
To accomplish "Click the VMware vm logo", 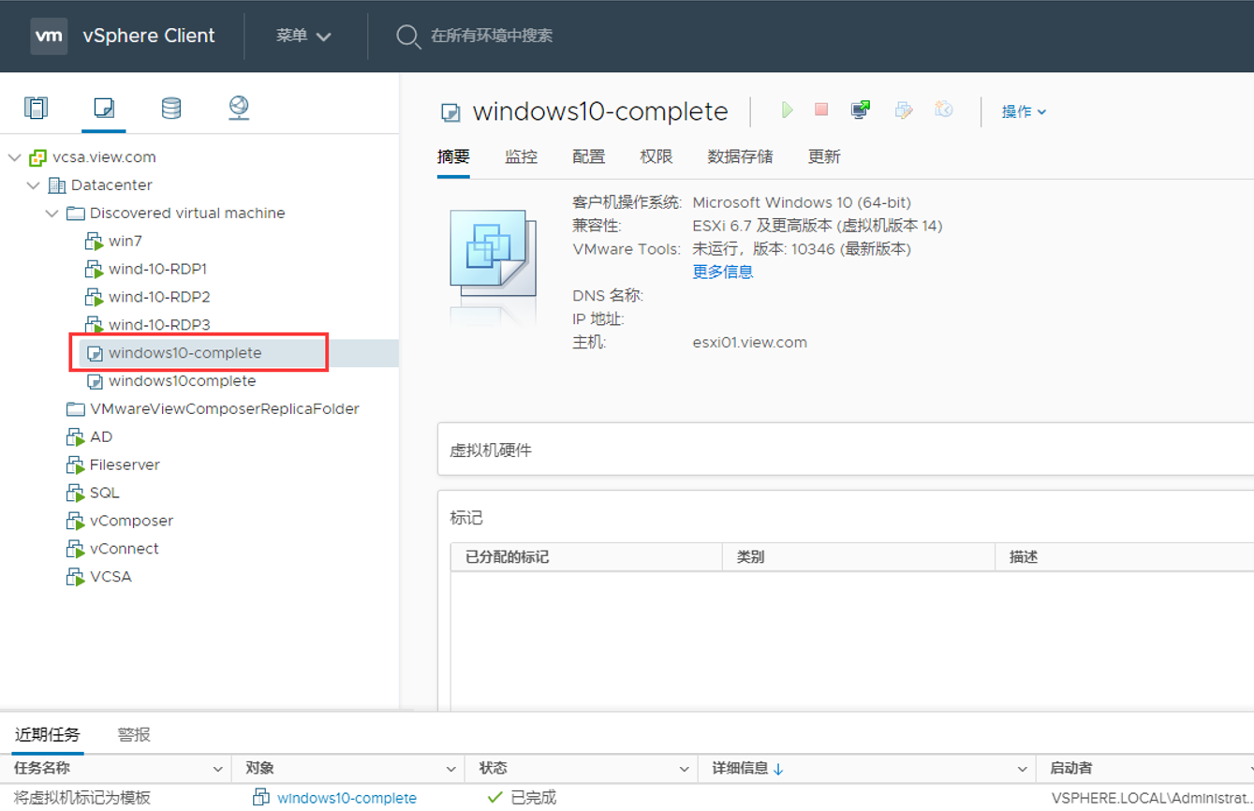I will pos(49,36).
